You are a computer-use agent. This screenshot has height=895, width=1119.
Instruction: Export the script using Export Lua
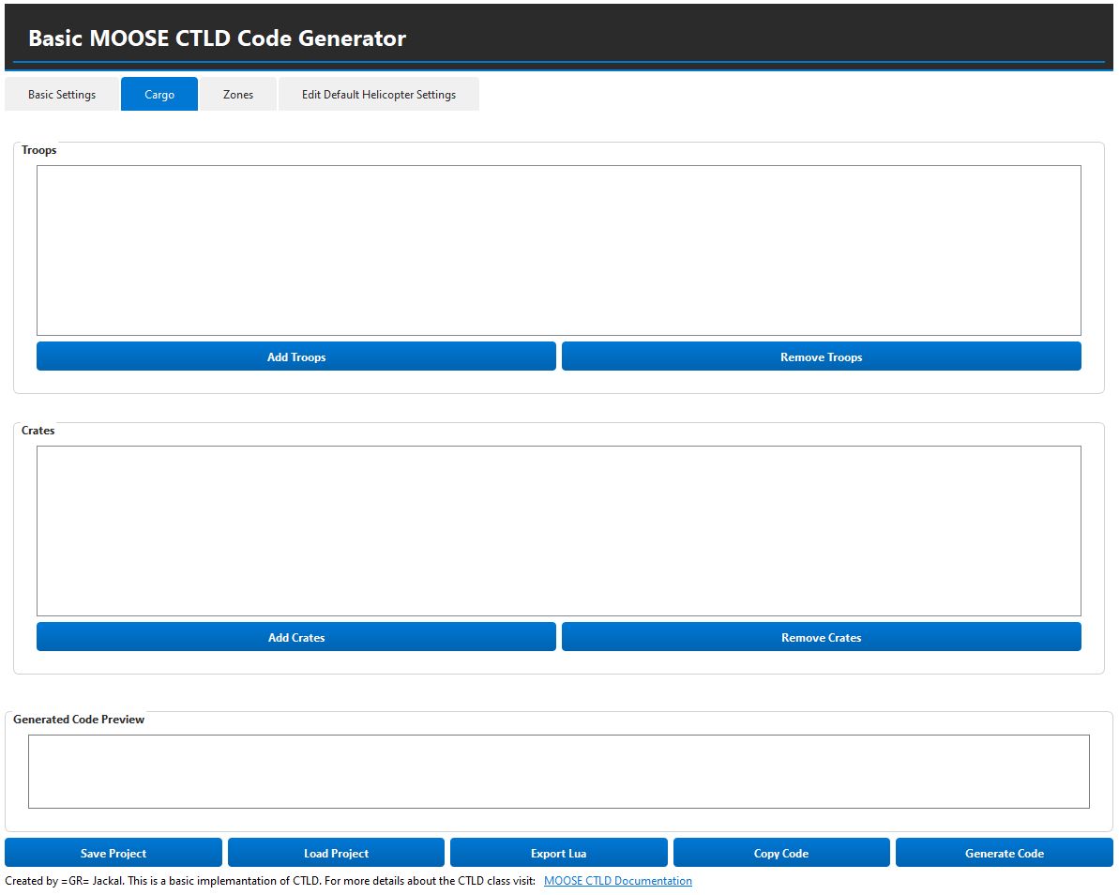point(558,853)
